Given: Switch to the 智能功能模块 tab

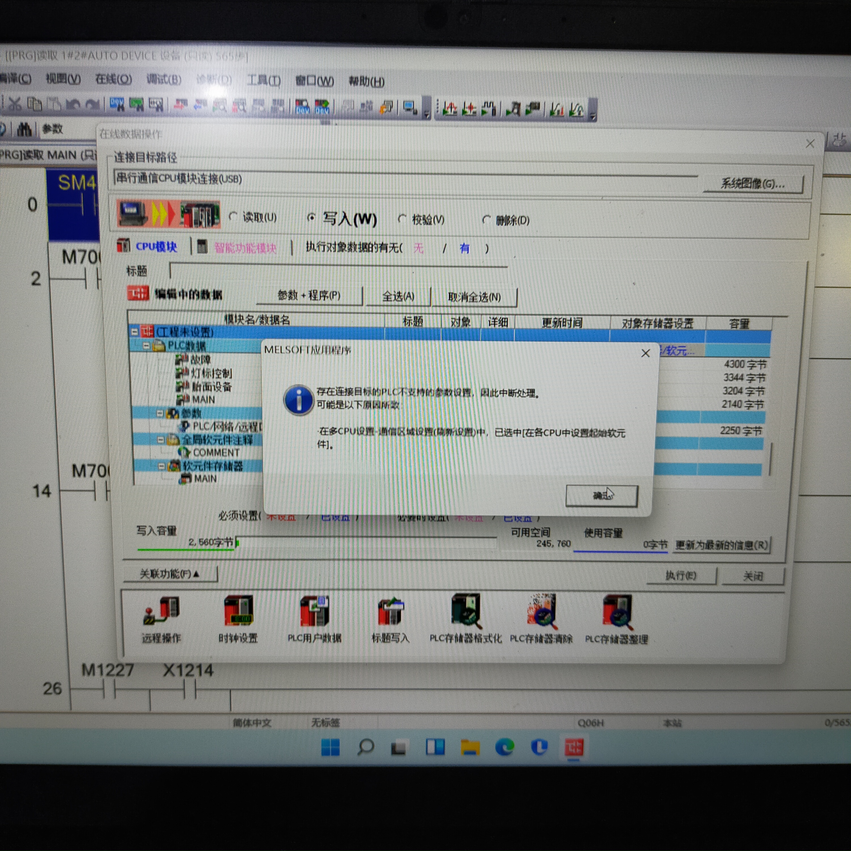Looking at the screenshot, I should [x=245, y=248].
